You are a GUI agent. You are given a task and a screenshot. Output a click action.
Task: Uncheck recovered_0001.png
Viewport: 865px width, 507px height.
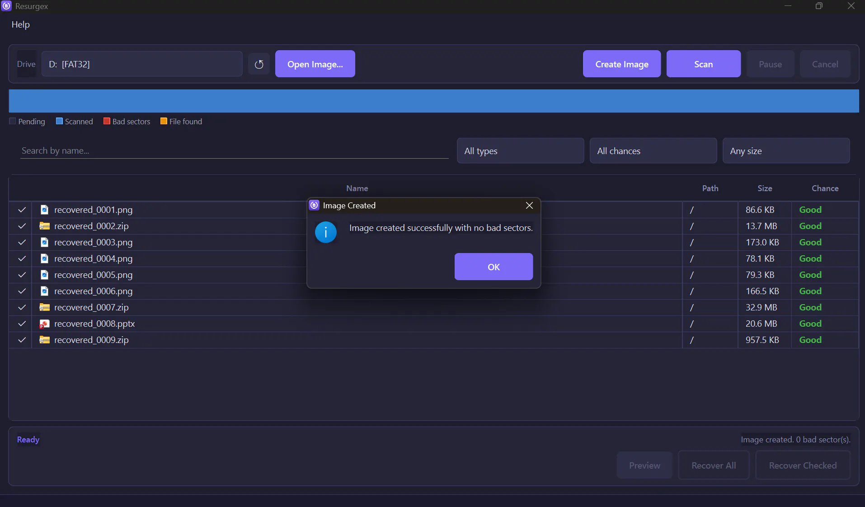point(22,210)
